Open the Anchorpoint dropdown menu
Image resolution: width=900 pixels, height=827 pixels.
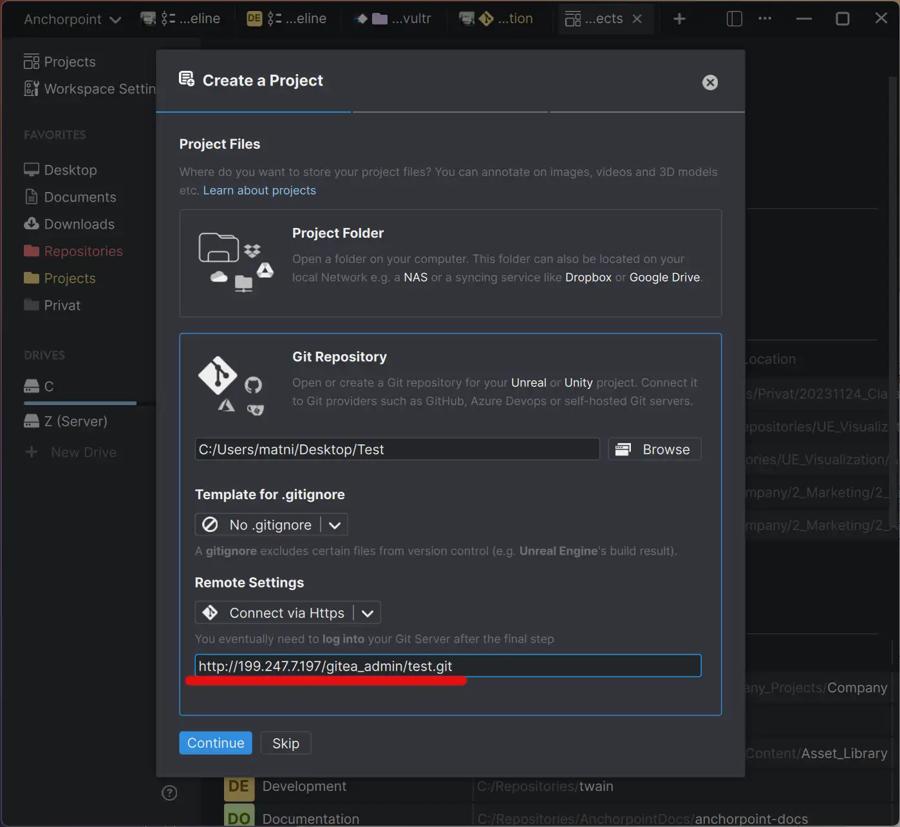71,19
